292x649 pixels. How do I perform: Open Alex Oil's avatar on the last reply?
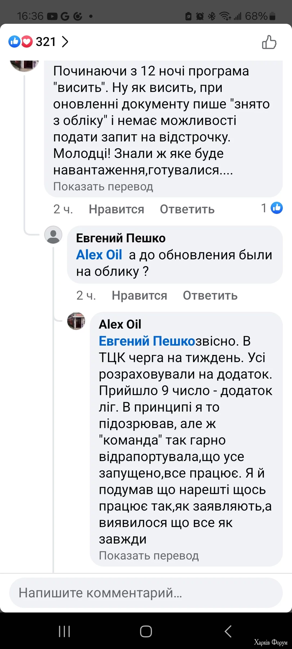click(76, 321)
